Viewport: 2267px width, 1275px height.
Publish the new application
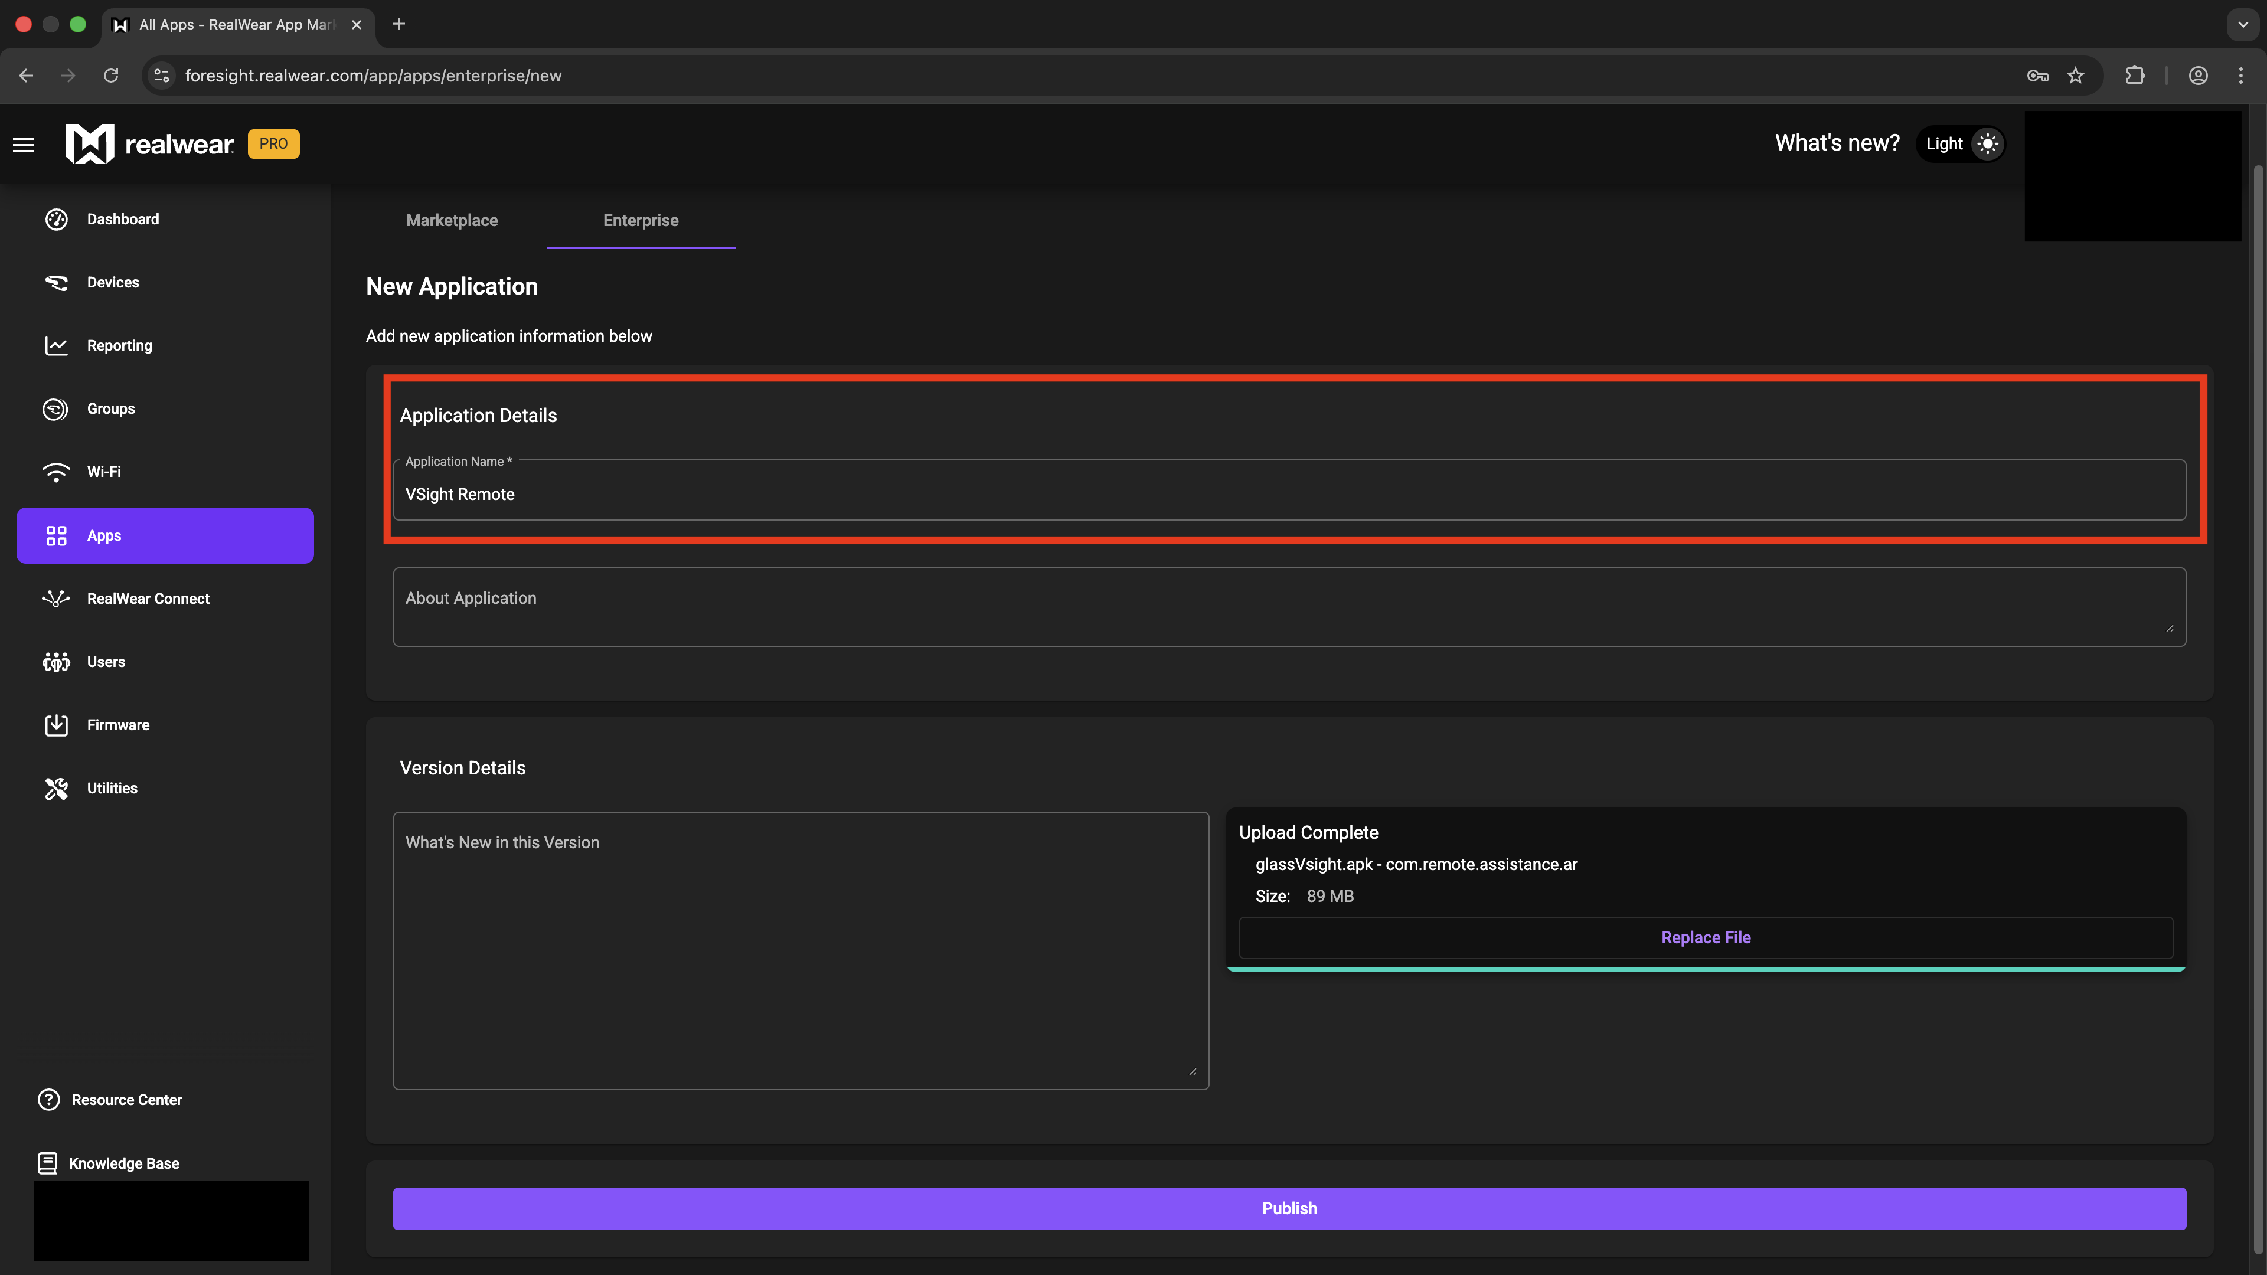point(1289,1209)
